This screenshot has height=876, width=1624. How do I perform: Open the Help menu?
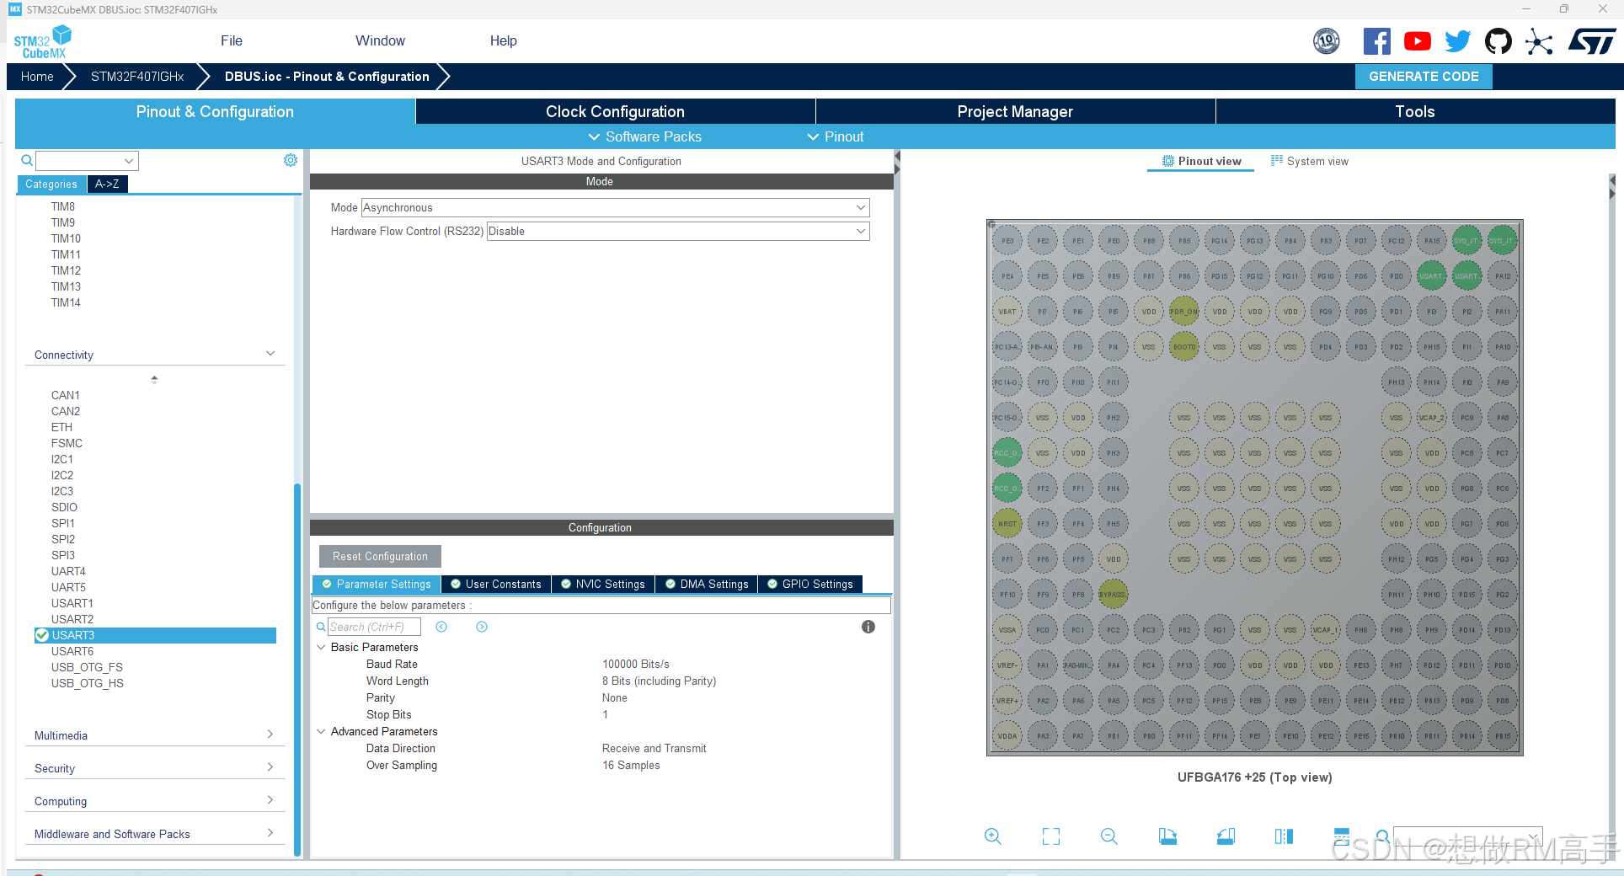click(x=504, y=40)
